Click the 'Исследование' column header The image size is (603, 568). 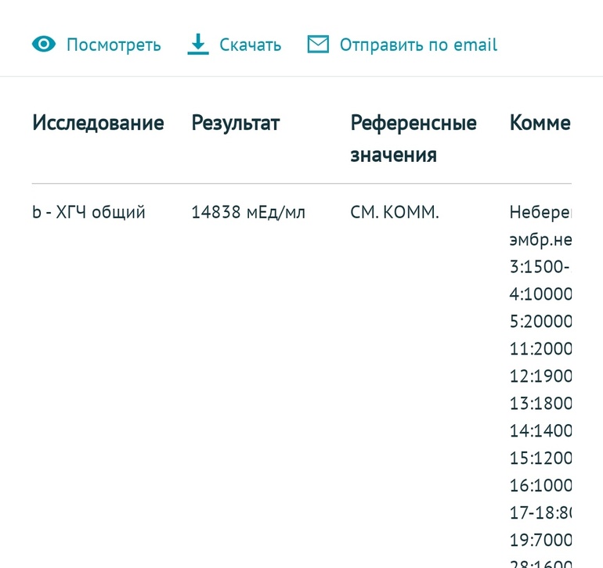tap(98, 123)
